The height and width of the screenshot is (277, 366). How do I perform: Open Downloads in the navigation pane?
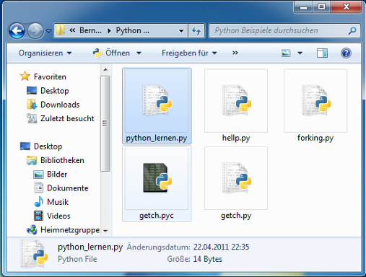(60, 105)
